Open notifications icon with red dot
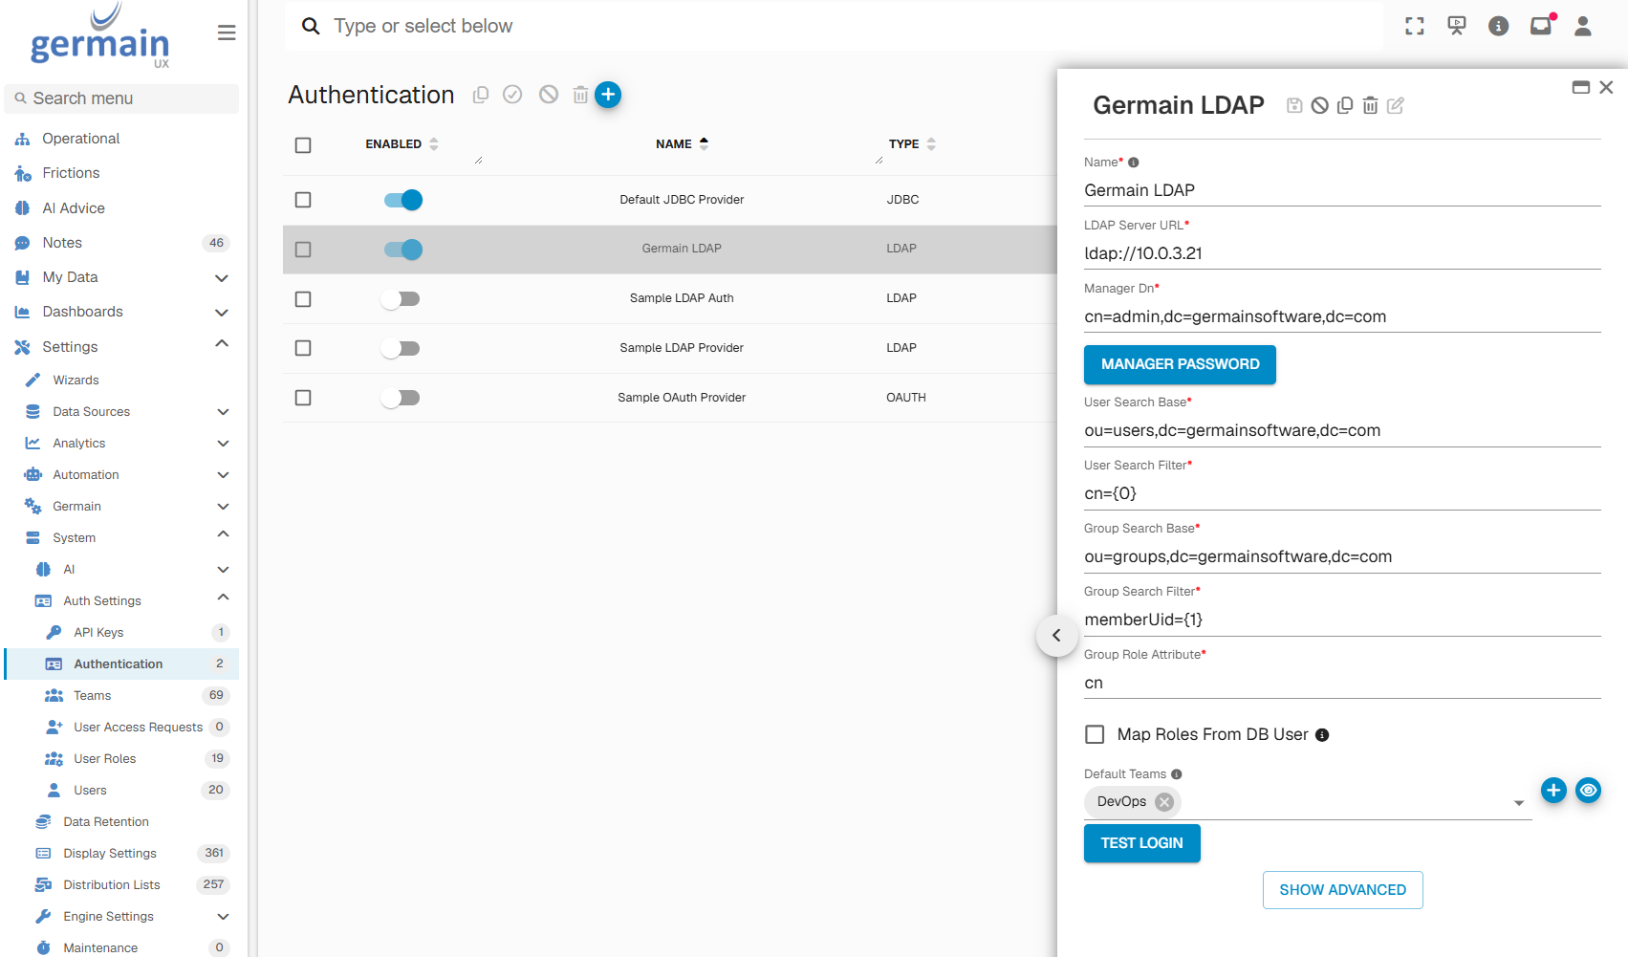Screen dimensions: 1628x957 [x=1541, y=25]
